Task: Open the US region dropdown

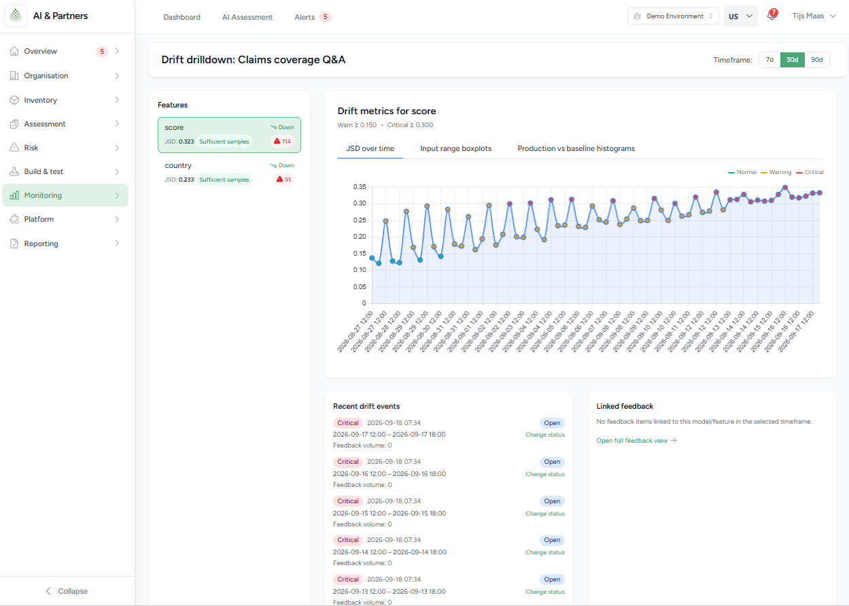Action: pyautogui.click(x=741, y=16)
